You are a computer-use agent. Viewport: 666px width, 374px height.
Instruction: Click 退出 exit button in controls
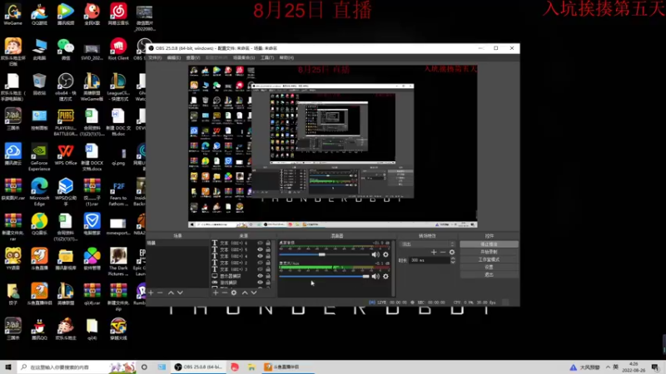489,275
